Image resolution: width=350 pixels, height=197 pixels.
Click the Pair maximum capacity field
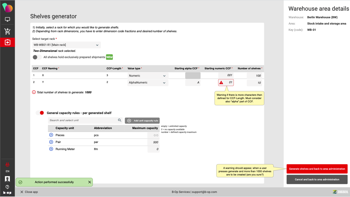pos(153,142)
